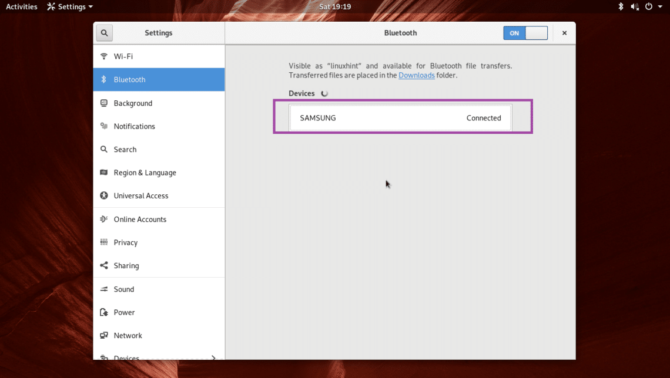Click Bluetooth icon in top system tray
The height and width of the screenshot is (378, 670).
click(x=621, y=6)
